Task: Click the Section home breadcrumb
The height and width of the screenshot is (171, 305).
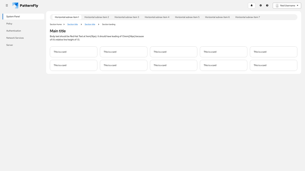Action: pyautogui.click(x=56, y=24)
